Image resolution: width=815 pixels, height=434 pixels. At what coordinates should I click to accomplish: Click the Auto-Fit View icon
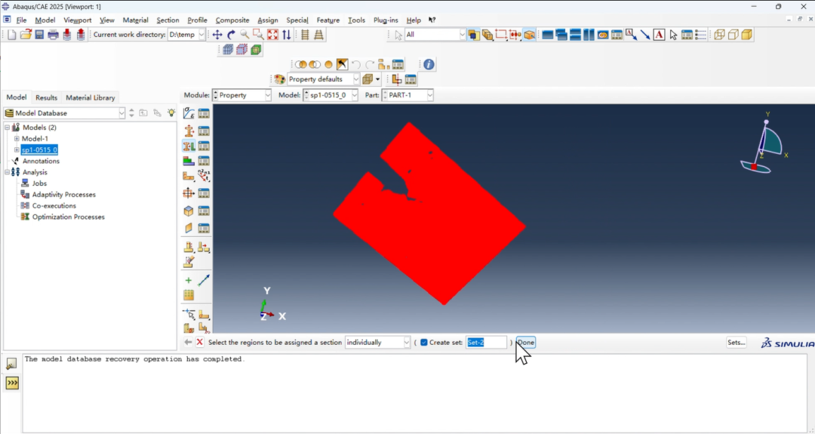pos(272,35)
